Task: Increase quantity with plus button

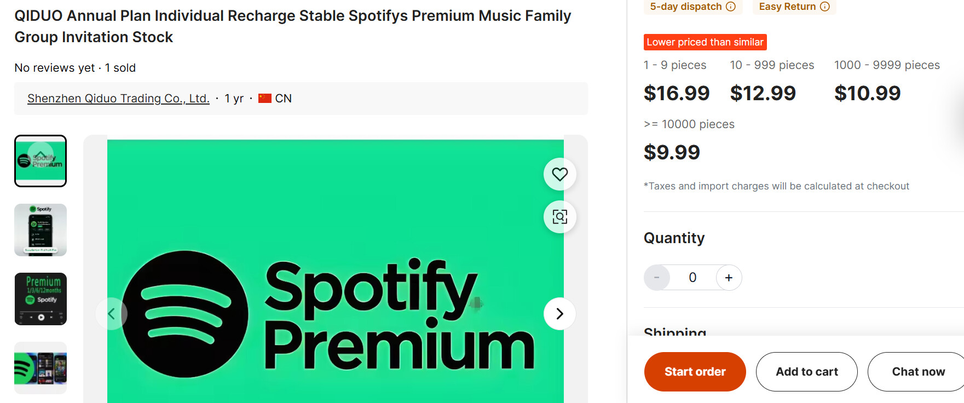Action: click(x=729, y=278)
